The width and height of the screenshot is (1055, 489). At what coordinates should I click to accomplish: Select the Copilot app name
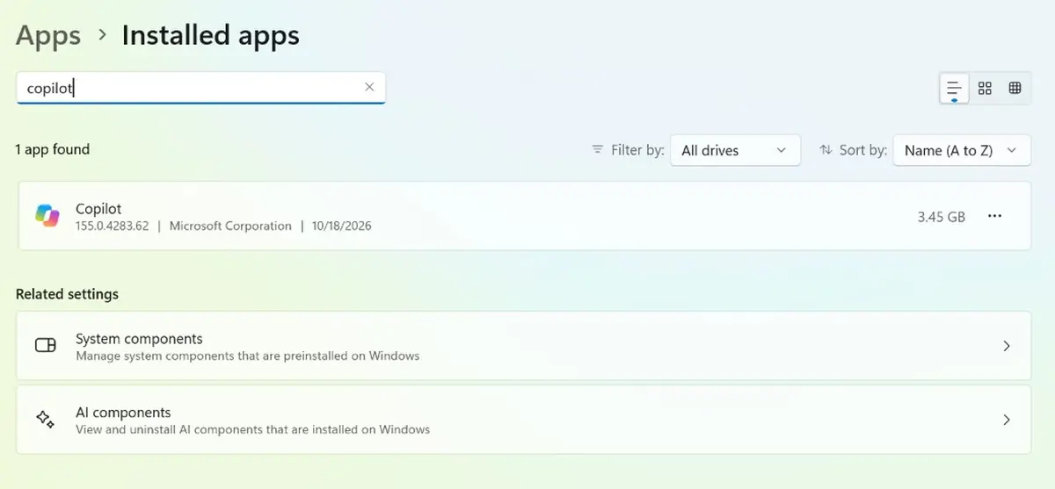[x=98, y=209]
